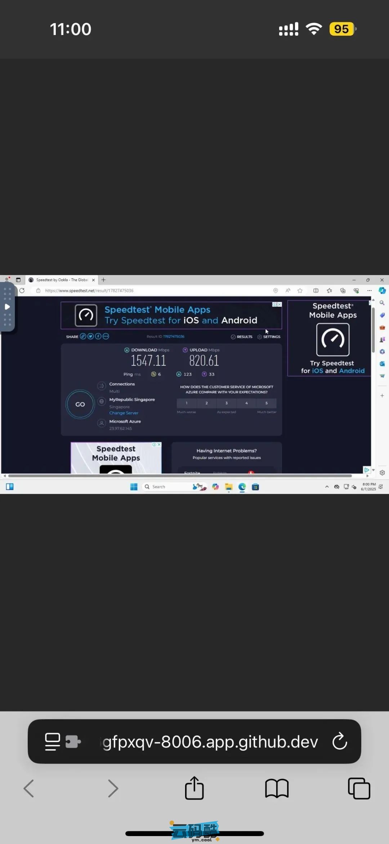Viewport: 389px width, 844px height.
Task: Select rating 3 As expected
Action: click(226, 403)
